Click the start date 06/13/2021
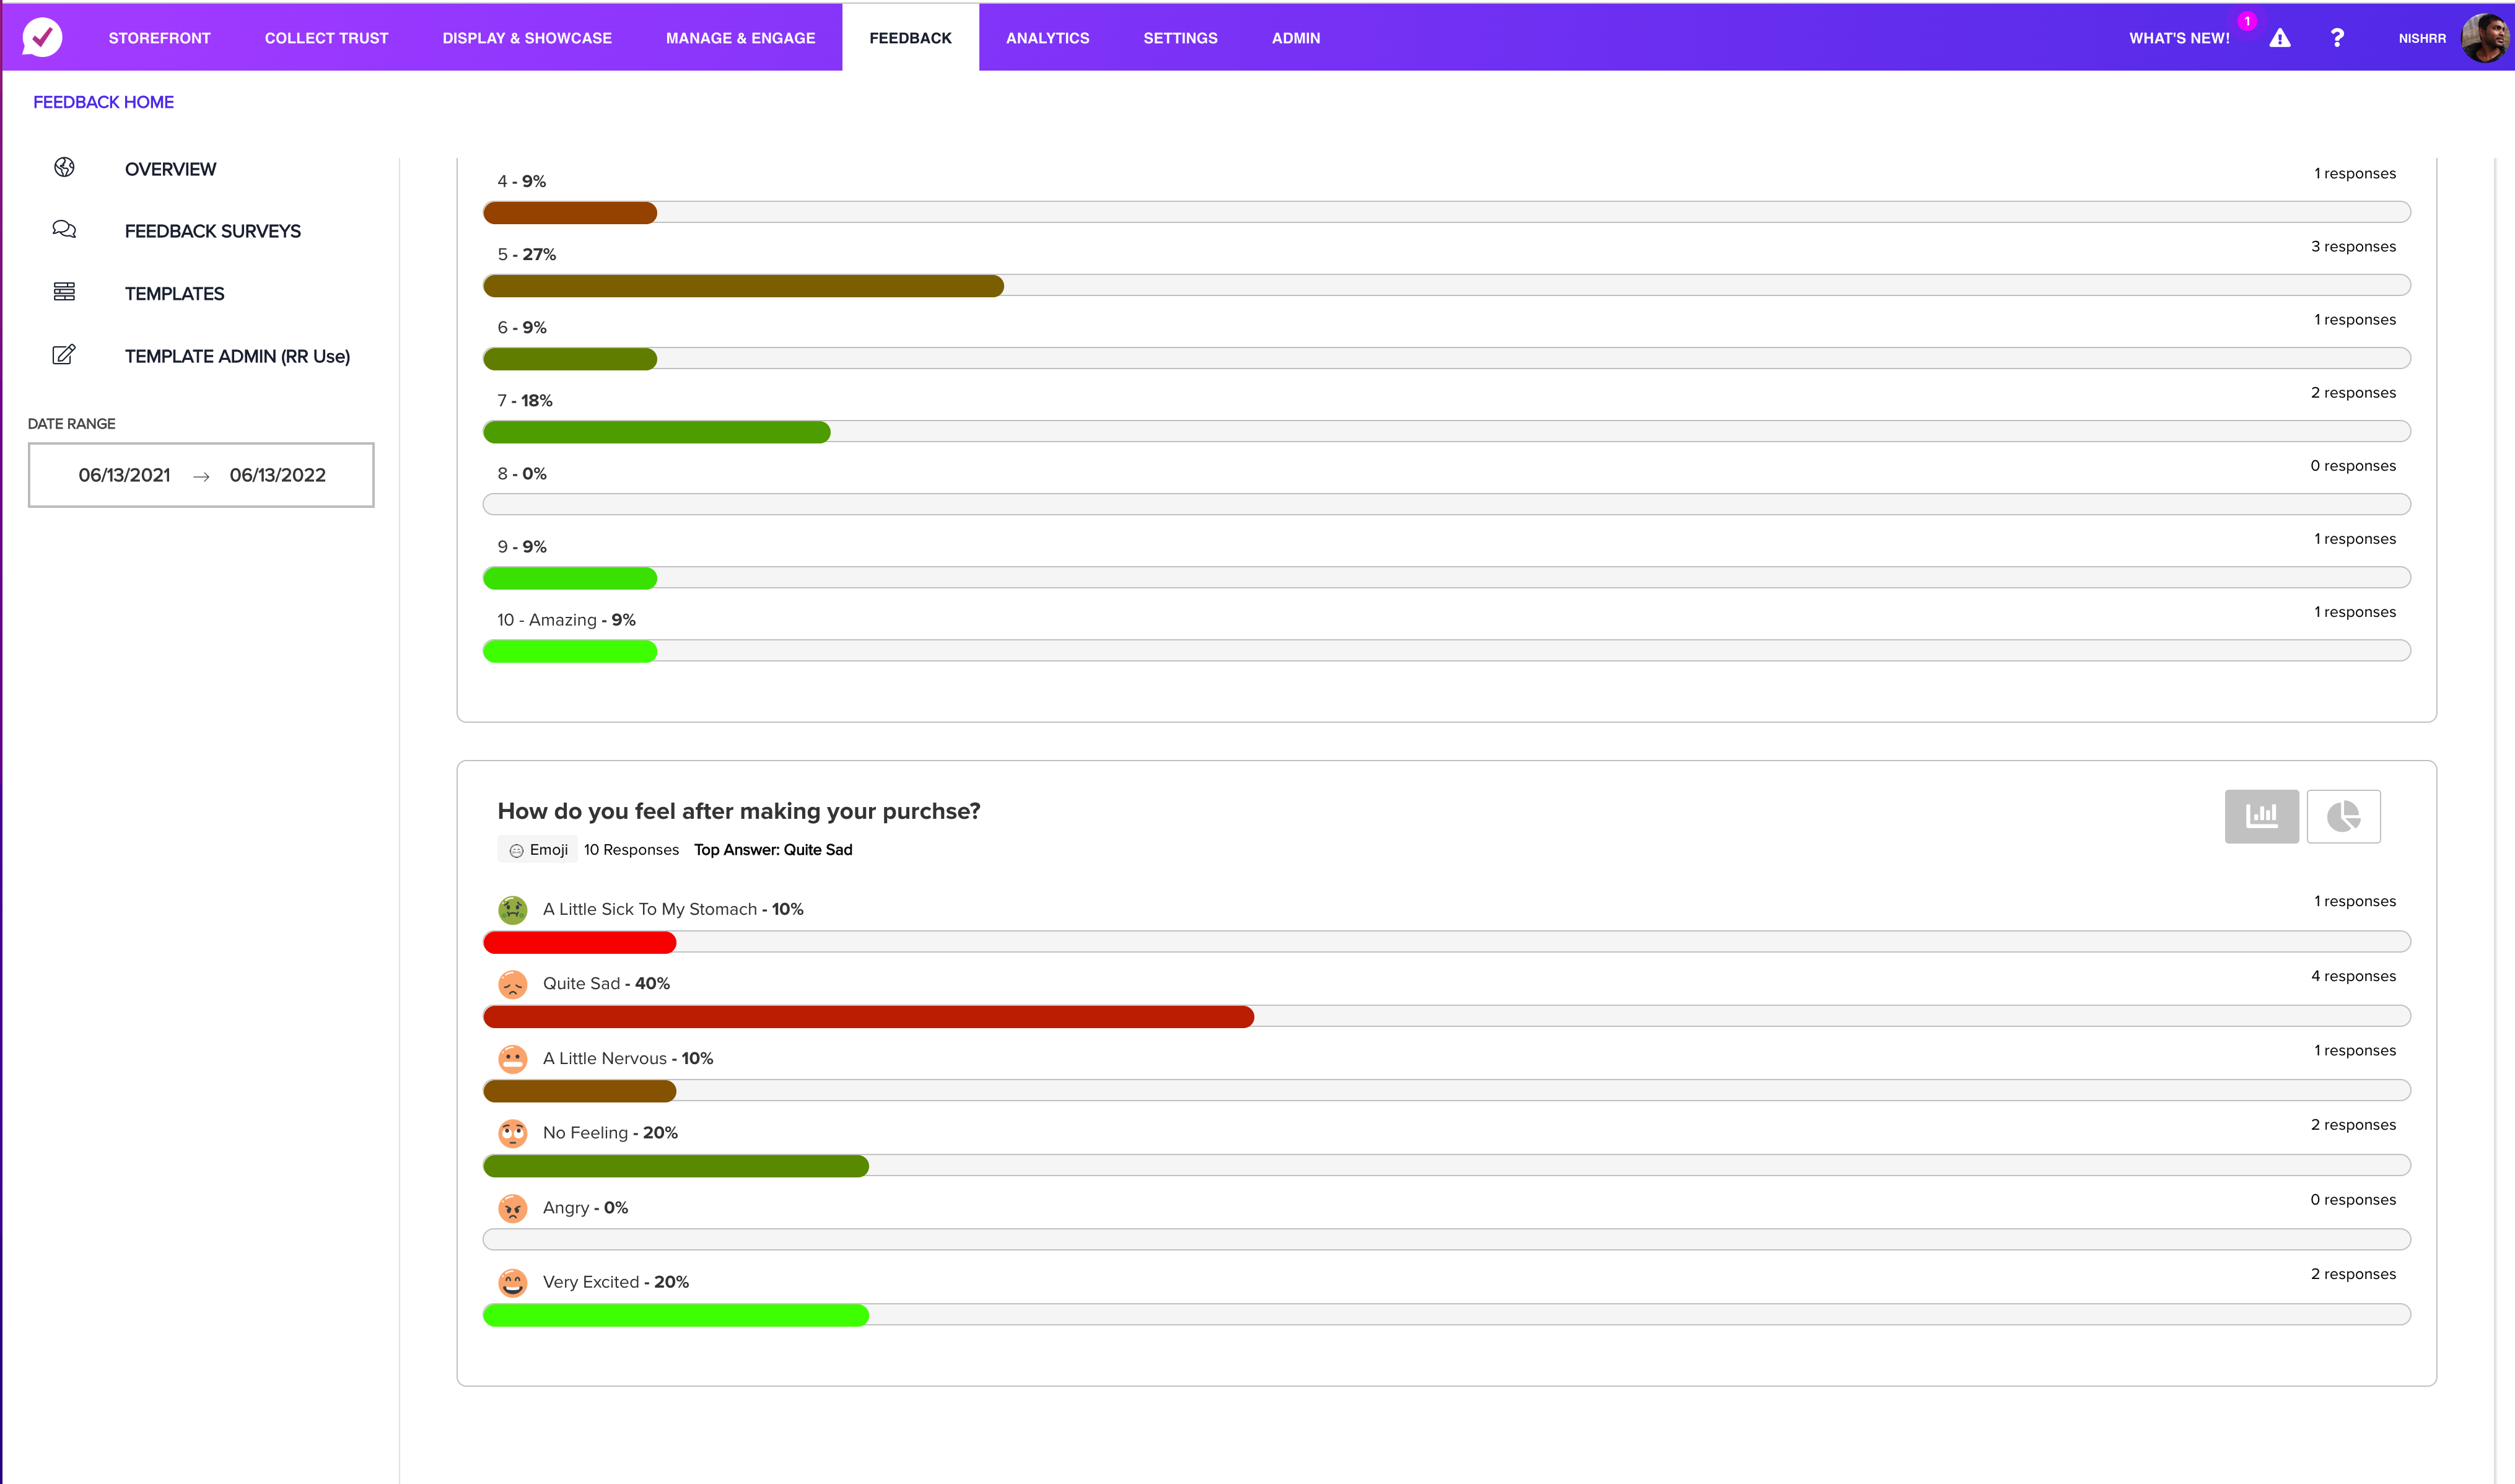2515x1484 pixels. click(x=124, y=475)
